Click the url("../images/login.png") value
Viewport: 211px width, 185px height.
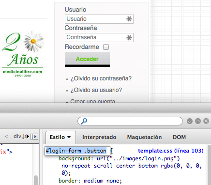tap(138, 158)
